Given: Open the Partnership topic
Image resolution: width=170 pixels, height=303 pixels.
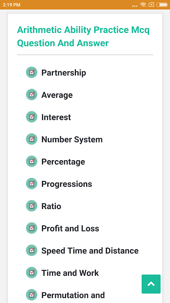Looking at the screenshot, I should (x=63, y=73).
